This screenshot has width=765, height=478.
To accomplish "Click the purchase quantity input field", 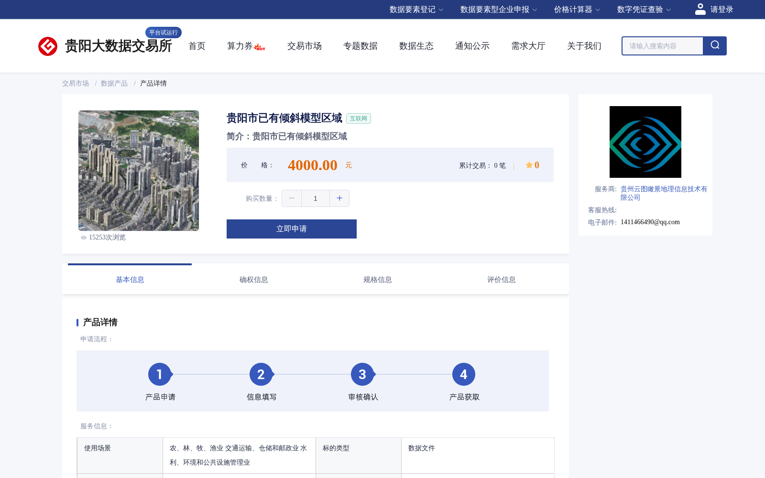I will click(x=316, y=198).
